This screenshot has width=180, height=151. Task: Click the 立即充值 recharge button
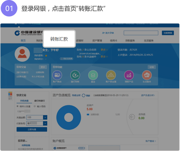pyautogui.click(x=32, y=129)
